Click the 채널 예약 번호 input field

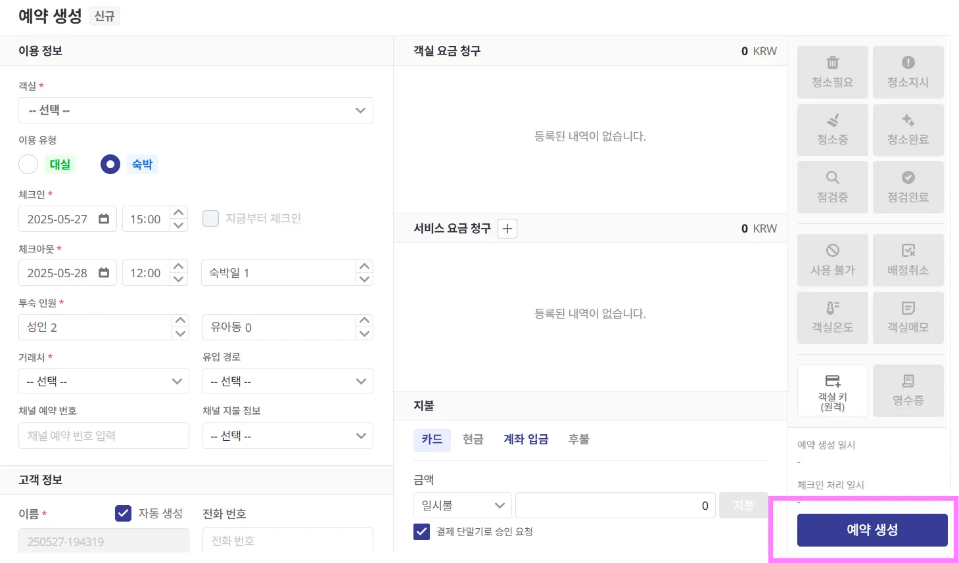[x=103, y=436]
